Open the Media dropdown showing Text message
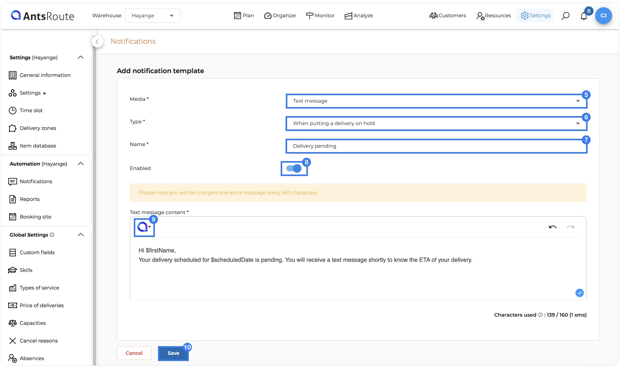Screen dimensions: 620x368 pyautogui.click(x=436, y=101)
